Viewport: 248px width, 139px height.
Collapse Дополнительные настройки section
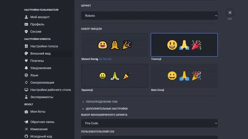(x=105, y=109)
